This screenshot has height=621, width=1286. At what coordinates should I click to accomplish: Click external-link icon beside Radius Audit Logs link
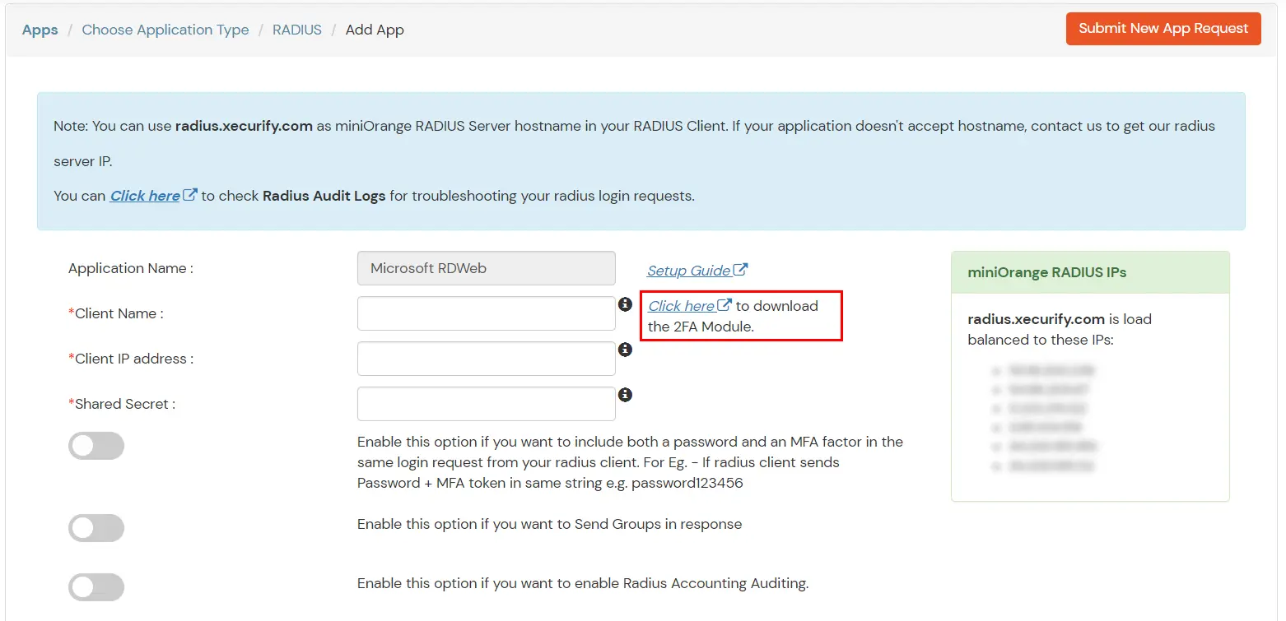190,195
